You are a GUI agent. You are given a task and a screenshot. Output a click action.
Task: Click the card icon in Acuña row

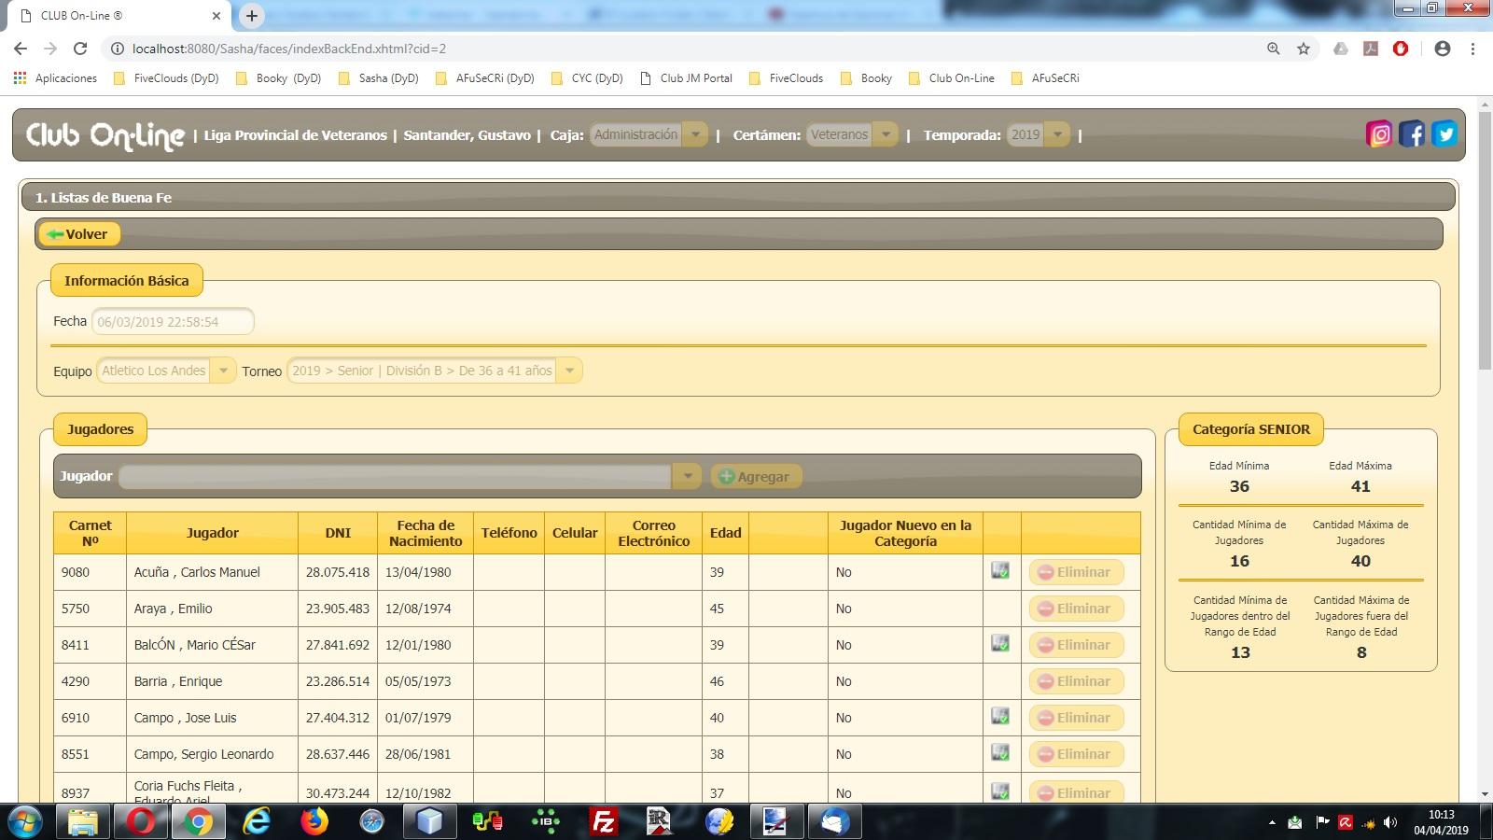[x=1000, y=570]
